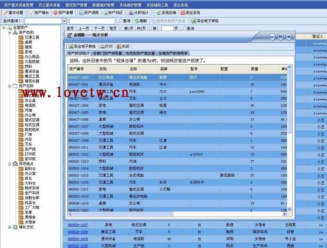Image resolution: width=327 pixels, height=248 pixels.
Task: Expand the 增长方式 tree node
Action: [x=10, y=227]
